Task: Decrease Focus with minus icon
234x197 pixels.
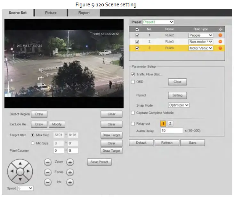Action: (48, 172)
